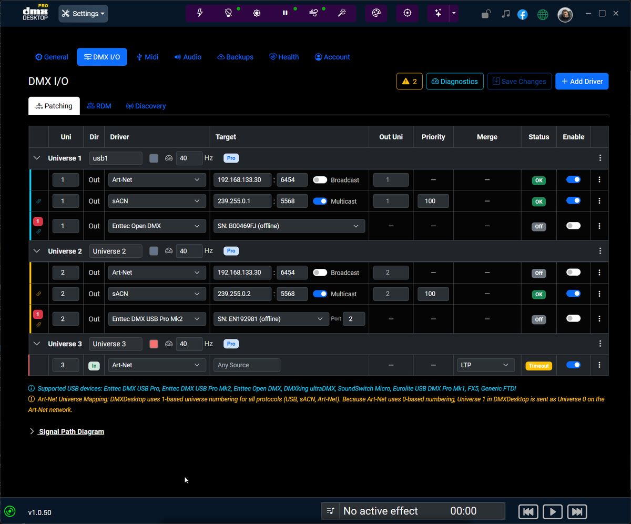
Task: Switch to the Midi settings tab
Action: (x=147, y=57)
